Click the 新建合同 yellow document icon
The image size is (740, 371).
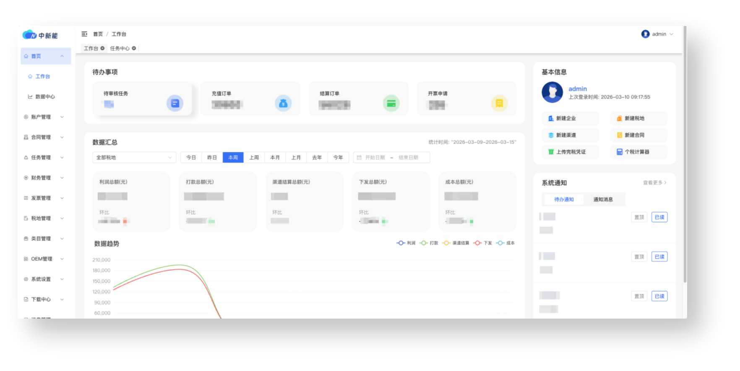[619, 135]
